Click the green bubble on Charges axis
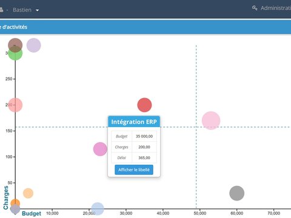 [15, 54]
